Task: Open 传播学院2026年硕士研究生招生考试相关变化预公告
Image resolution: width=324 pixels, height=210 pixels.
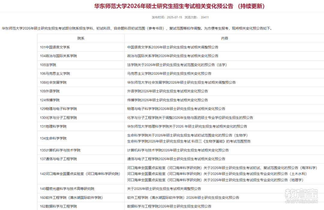Action: 167,100
